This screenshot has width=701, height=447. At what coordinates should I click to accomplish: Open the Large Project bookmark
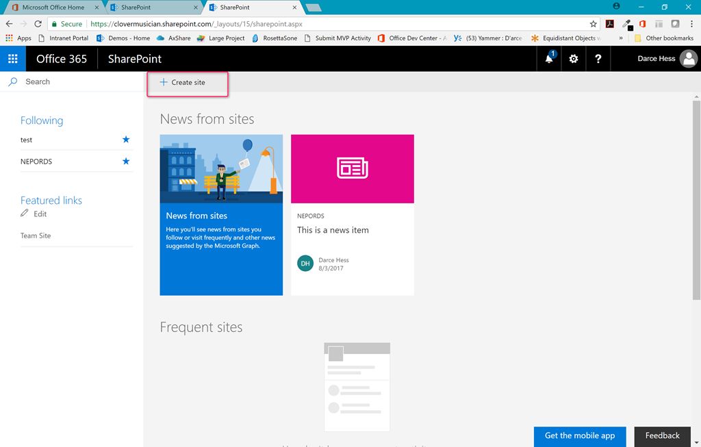(221, 38)
